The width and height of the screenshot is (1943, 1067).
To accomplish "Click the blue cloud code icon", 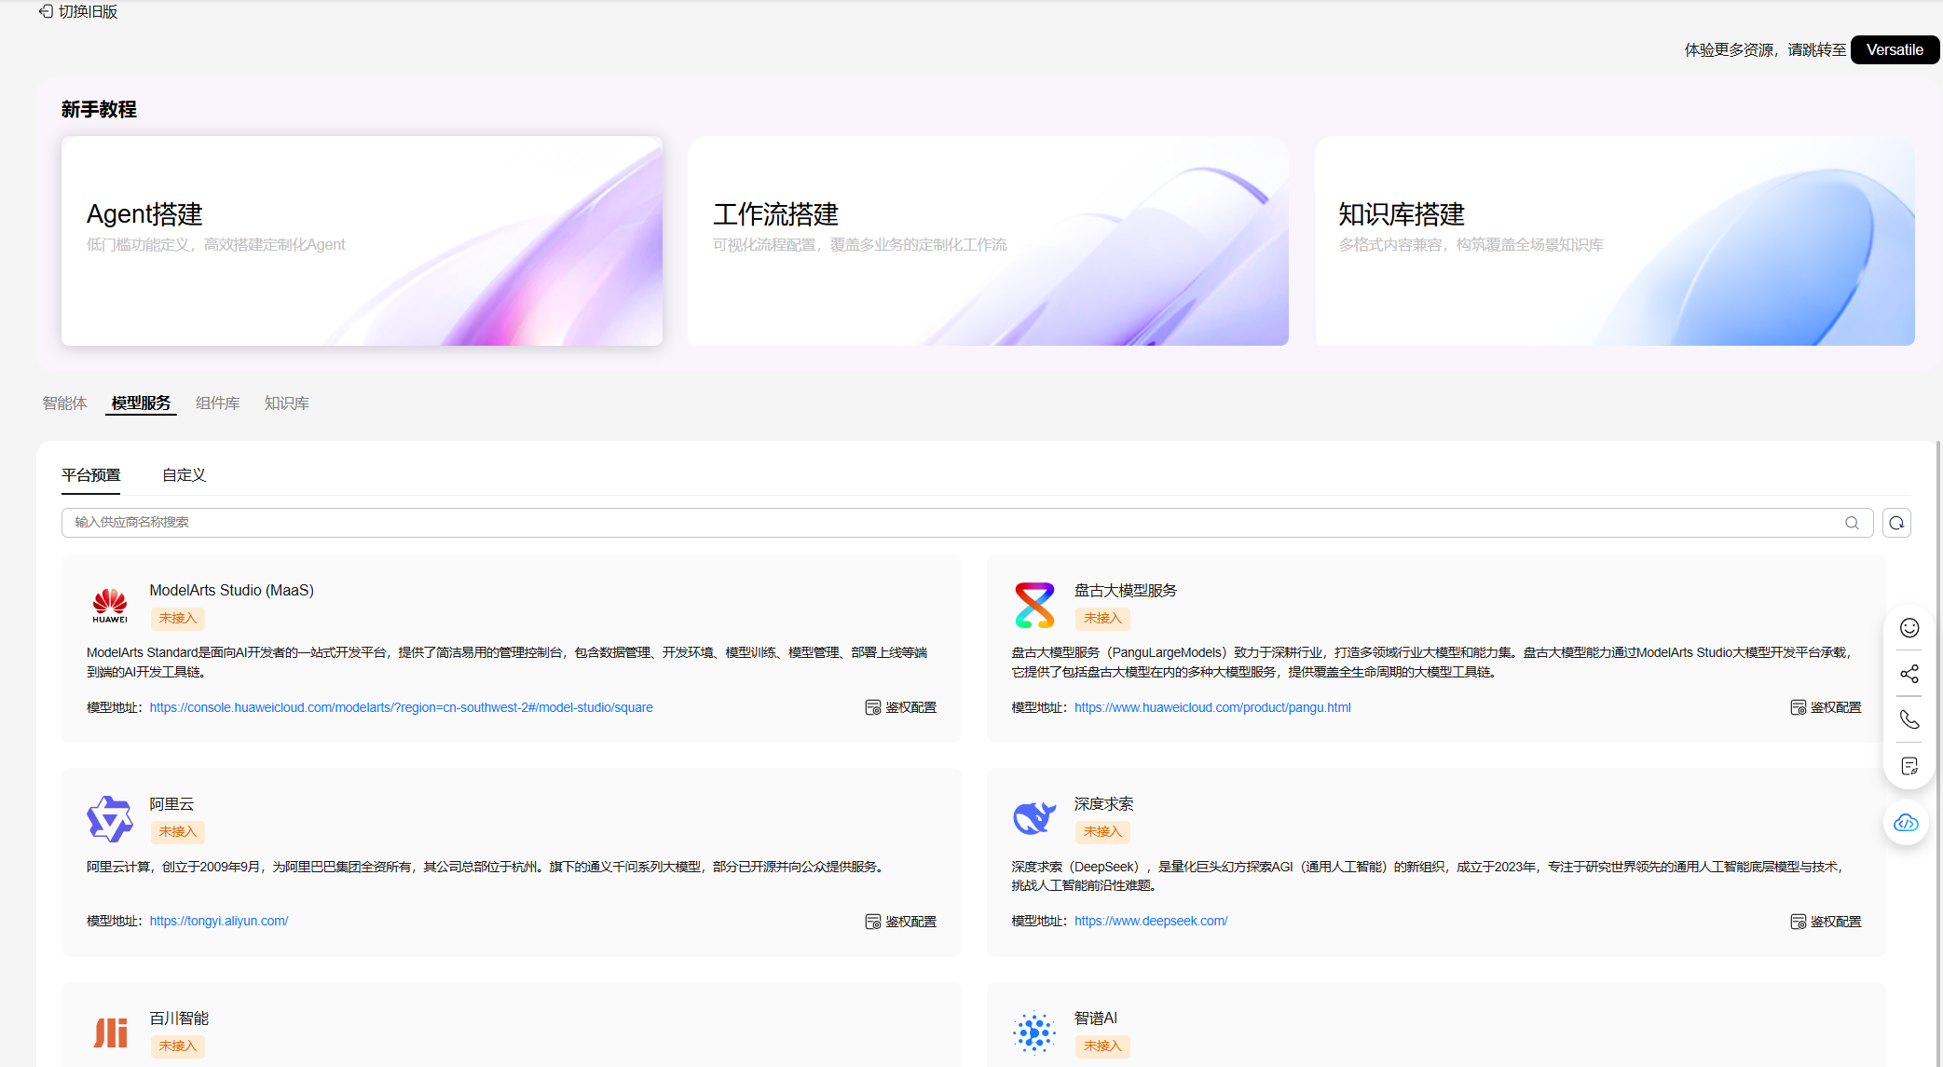I will (x=1907, y=823).
